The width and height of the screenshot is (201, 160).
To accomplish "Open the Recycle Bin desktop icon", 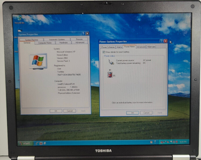I will (20, 20).
